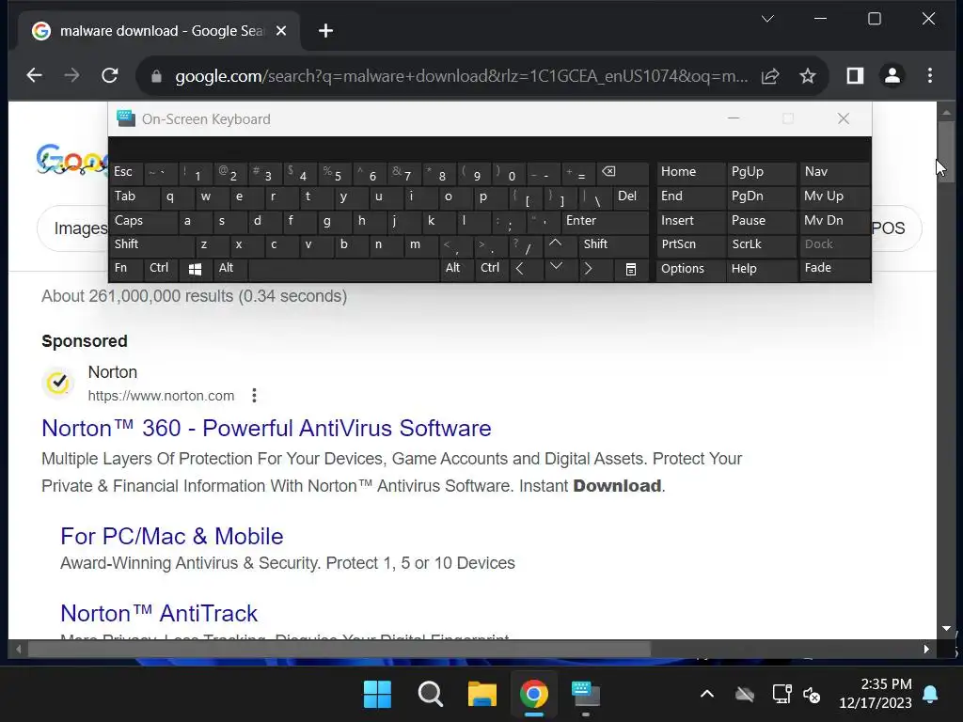Click the Norton ad three-dot options

coord(254,396)
